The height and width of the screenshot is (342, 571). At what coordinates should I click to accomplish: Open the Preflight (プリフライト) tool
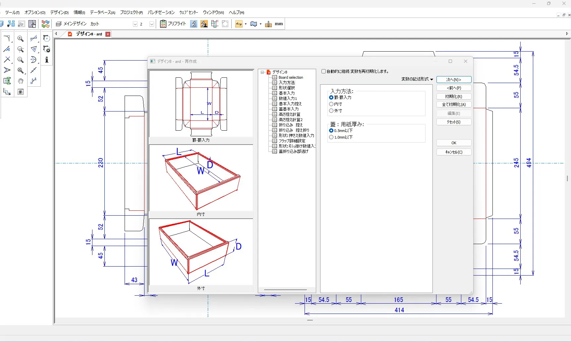click(173, 24)
